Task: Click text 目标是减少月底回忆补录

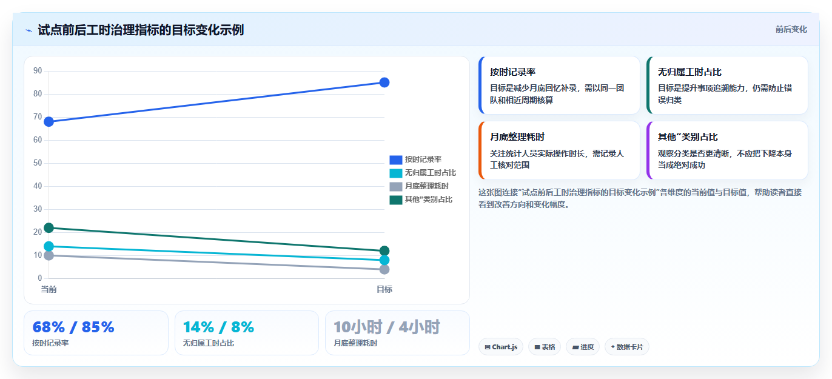Action: coord(534,88)
